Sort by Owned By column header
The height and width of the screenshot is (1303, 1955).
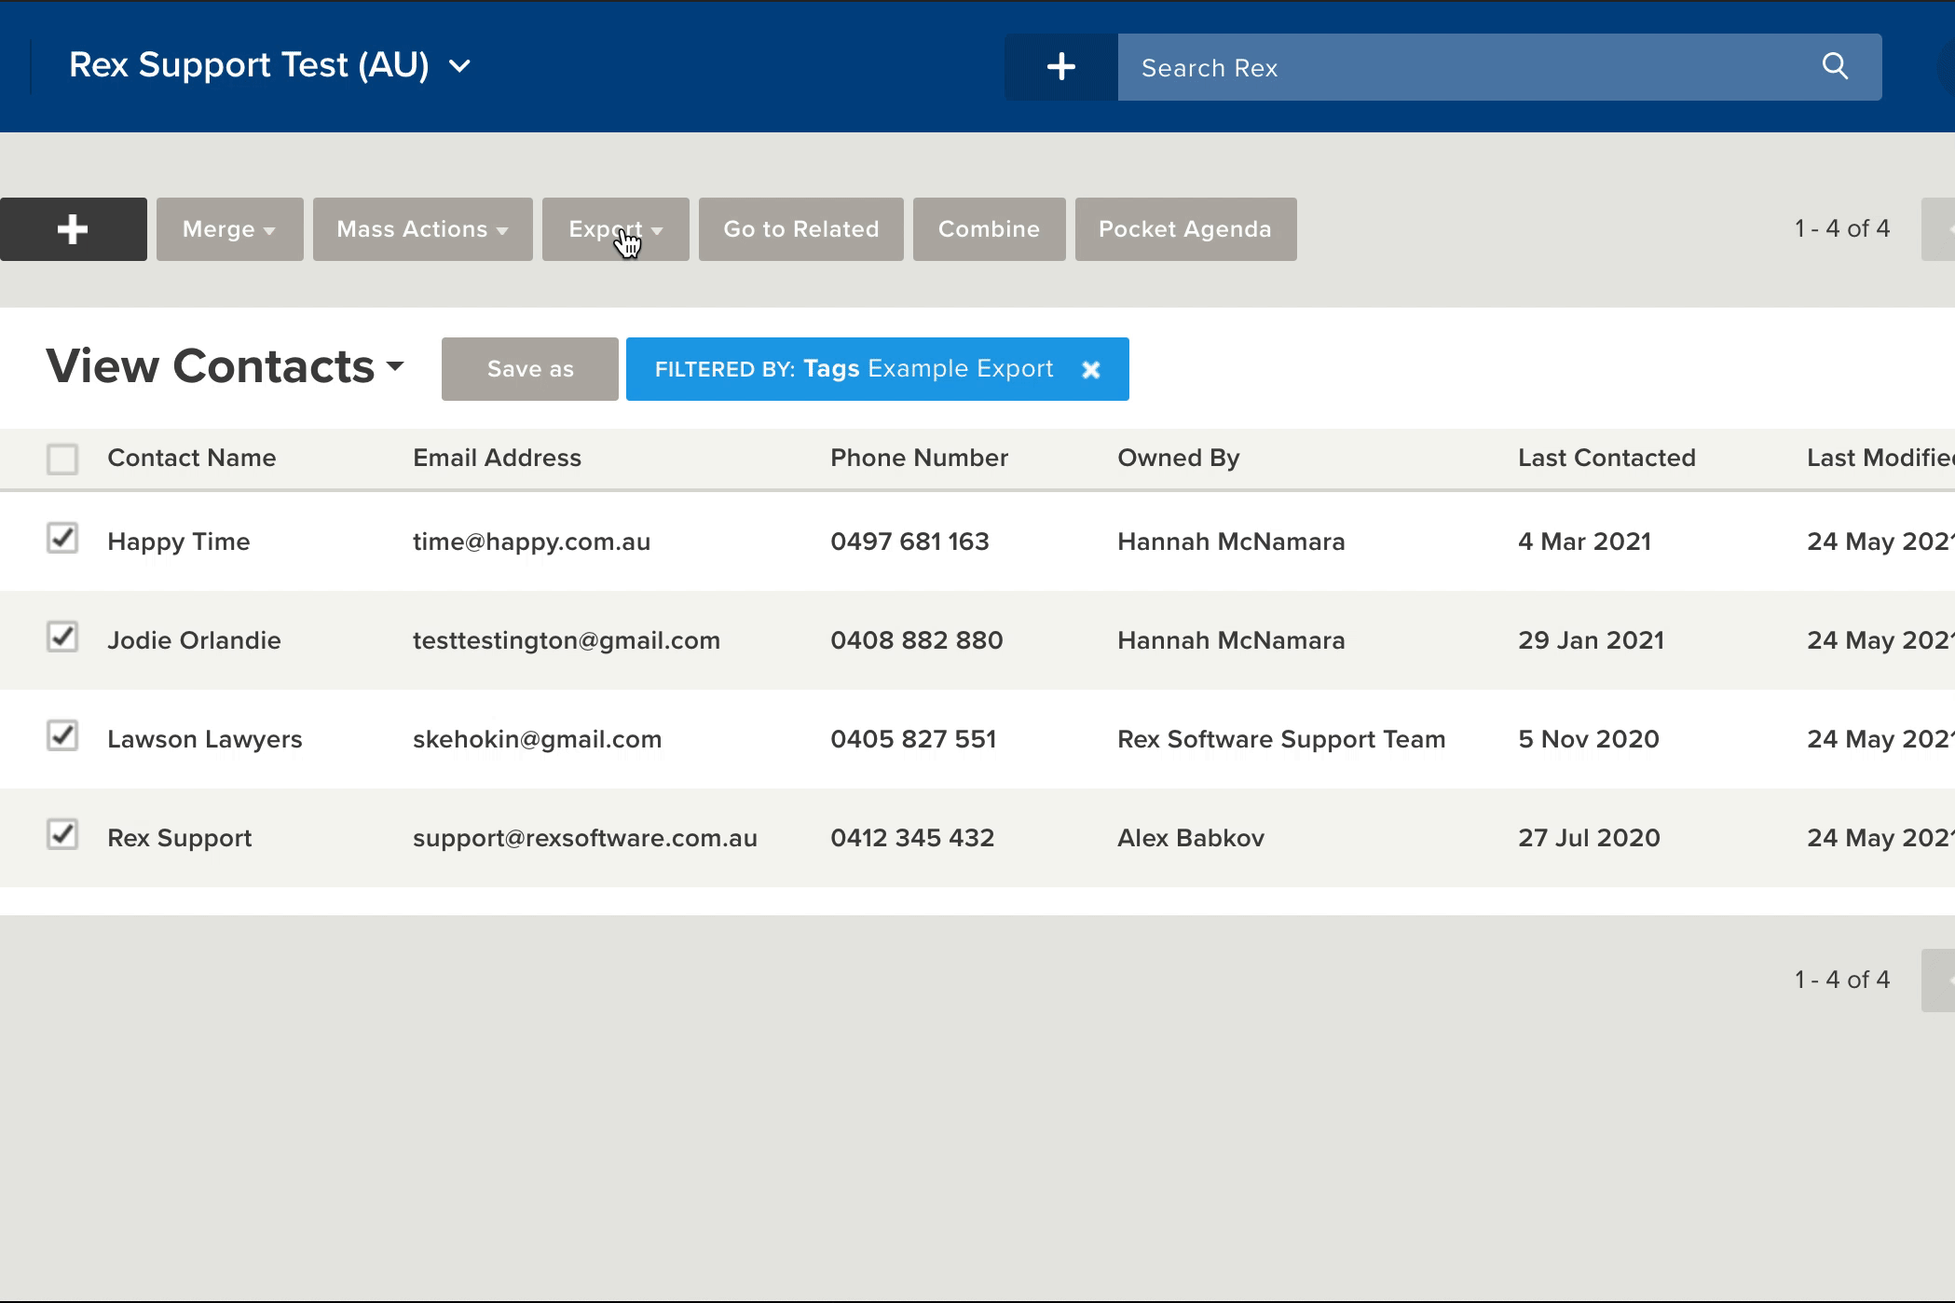tap(1179, 458)
